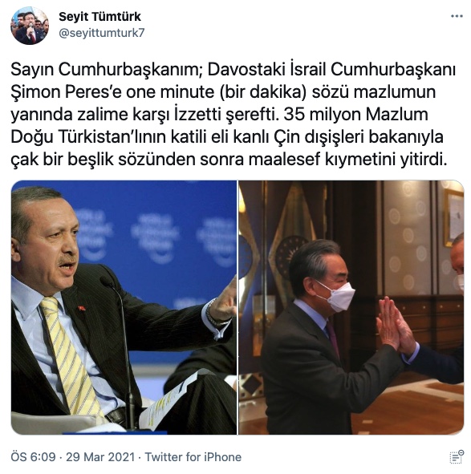471x474 pixels.
Task: Open the three-dot more options menu
Action: point(457,16)
